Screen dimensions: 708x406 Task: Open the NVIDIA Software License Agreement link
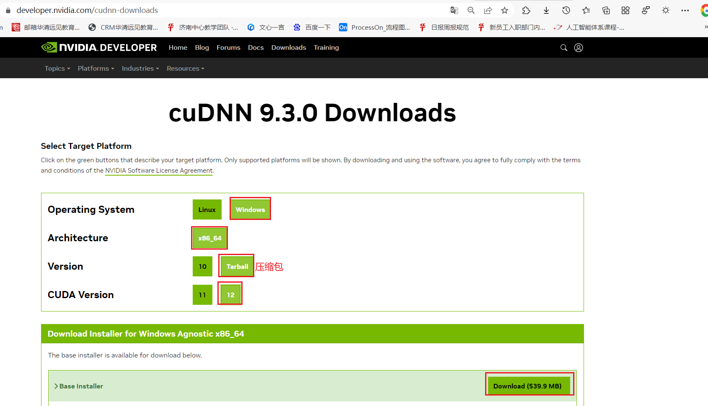(159, 171)
